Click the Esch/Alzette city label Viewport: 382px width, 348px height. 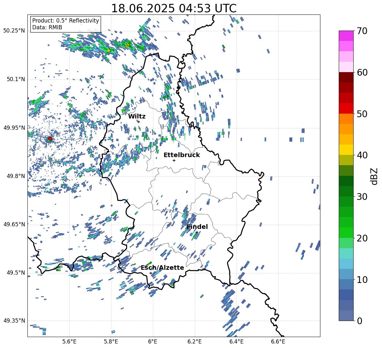(x=162, y=268)
